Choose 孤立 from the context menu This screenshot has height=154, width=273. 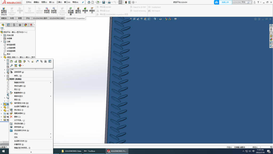16,89
